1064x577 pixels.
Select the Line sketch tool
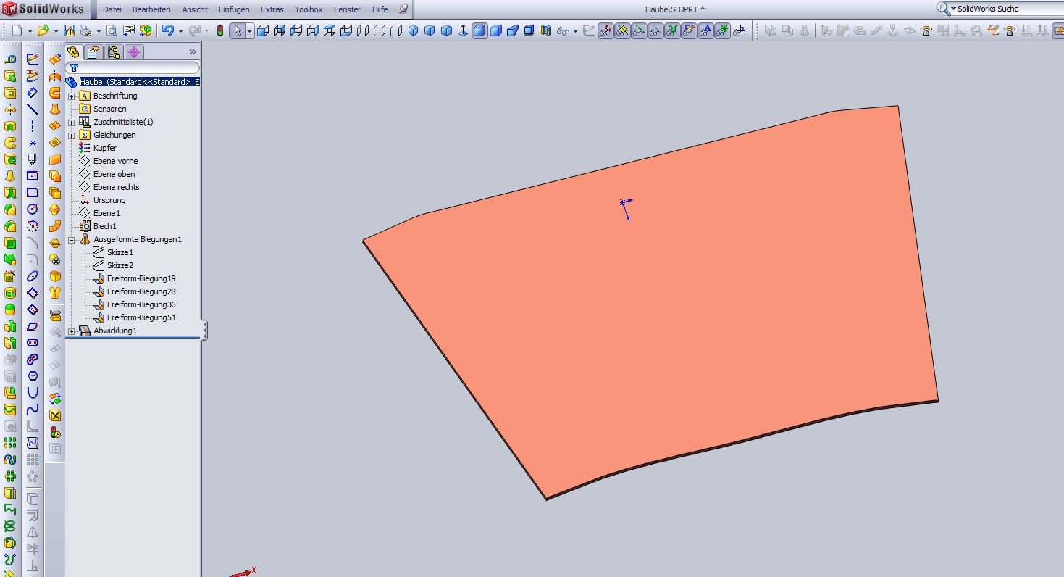tap(33, 109)
